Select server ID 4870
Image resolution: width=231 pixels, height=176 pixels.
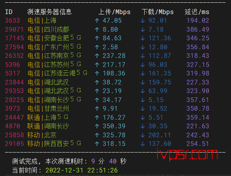(x=13, y=126)
